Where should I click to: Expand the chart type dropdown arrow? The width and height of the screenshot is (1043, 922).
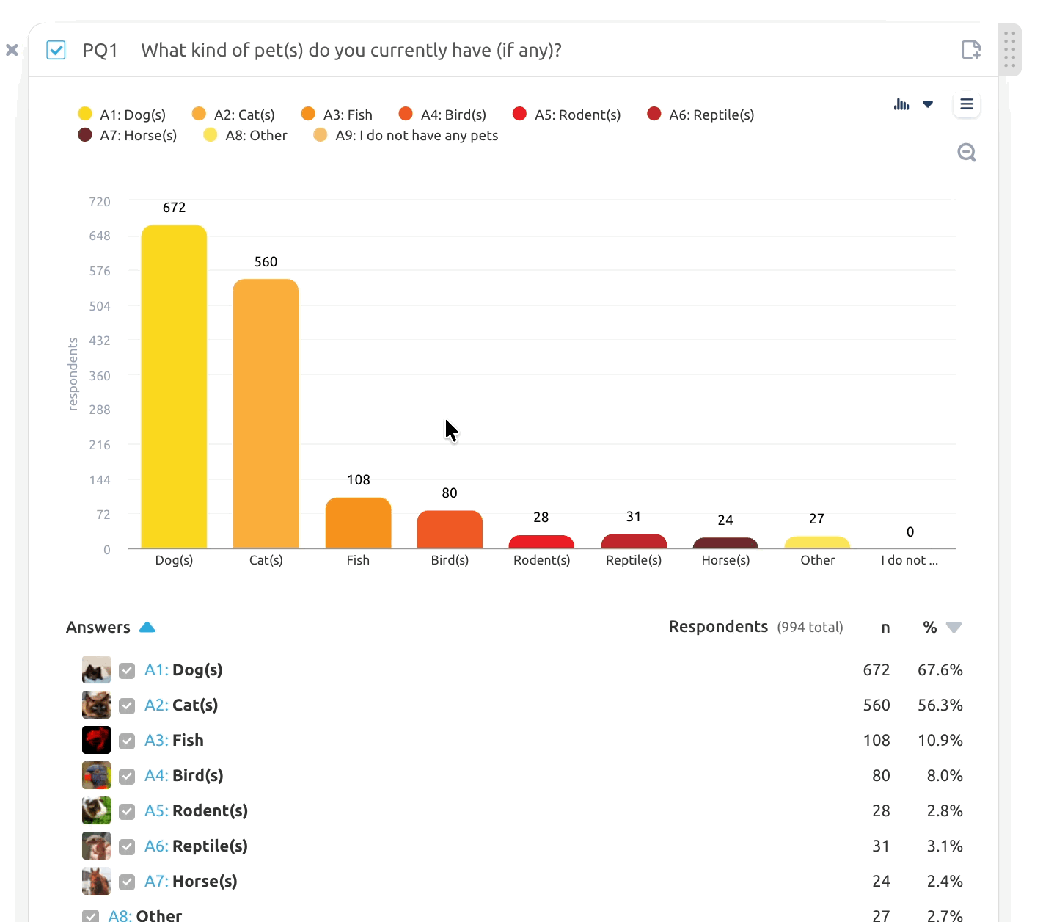coord(928,104)
